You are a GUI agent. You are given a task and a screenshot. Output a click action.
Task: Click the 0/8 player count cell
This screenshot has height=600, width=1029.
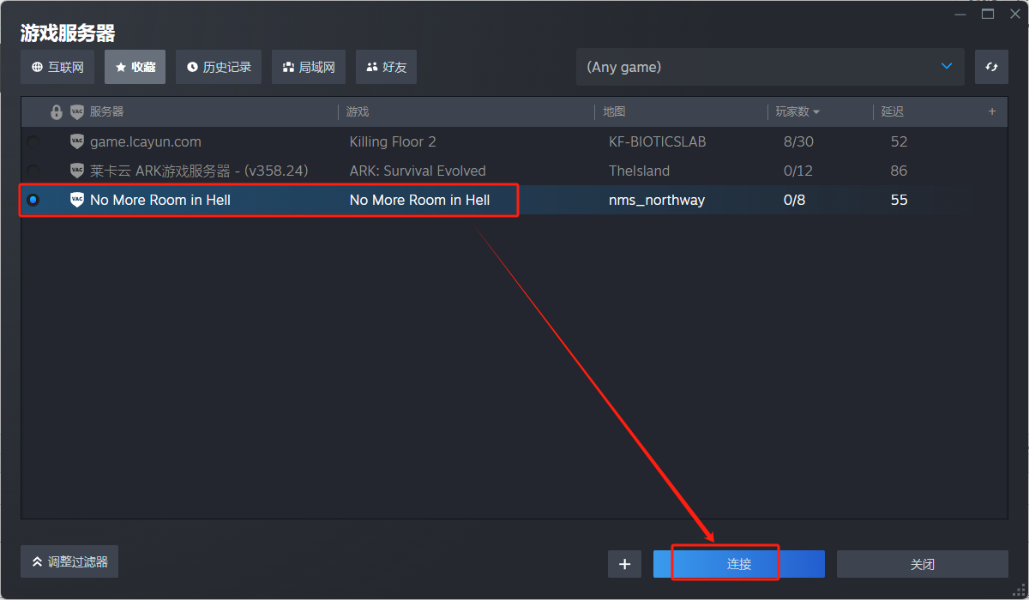pyautogui.click(x=795, y=200)
